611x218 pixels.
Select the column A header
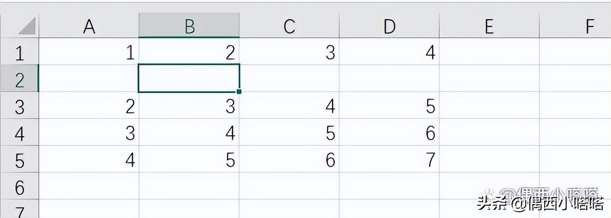point(89,27)
